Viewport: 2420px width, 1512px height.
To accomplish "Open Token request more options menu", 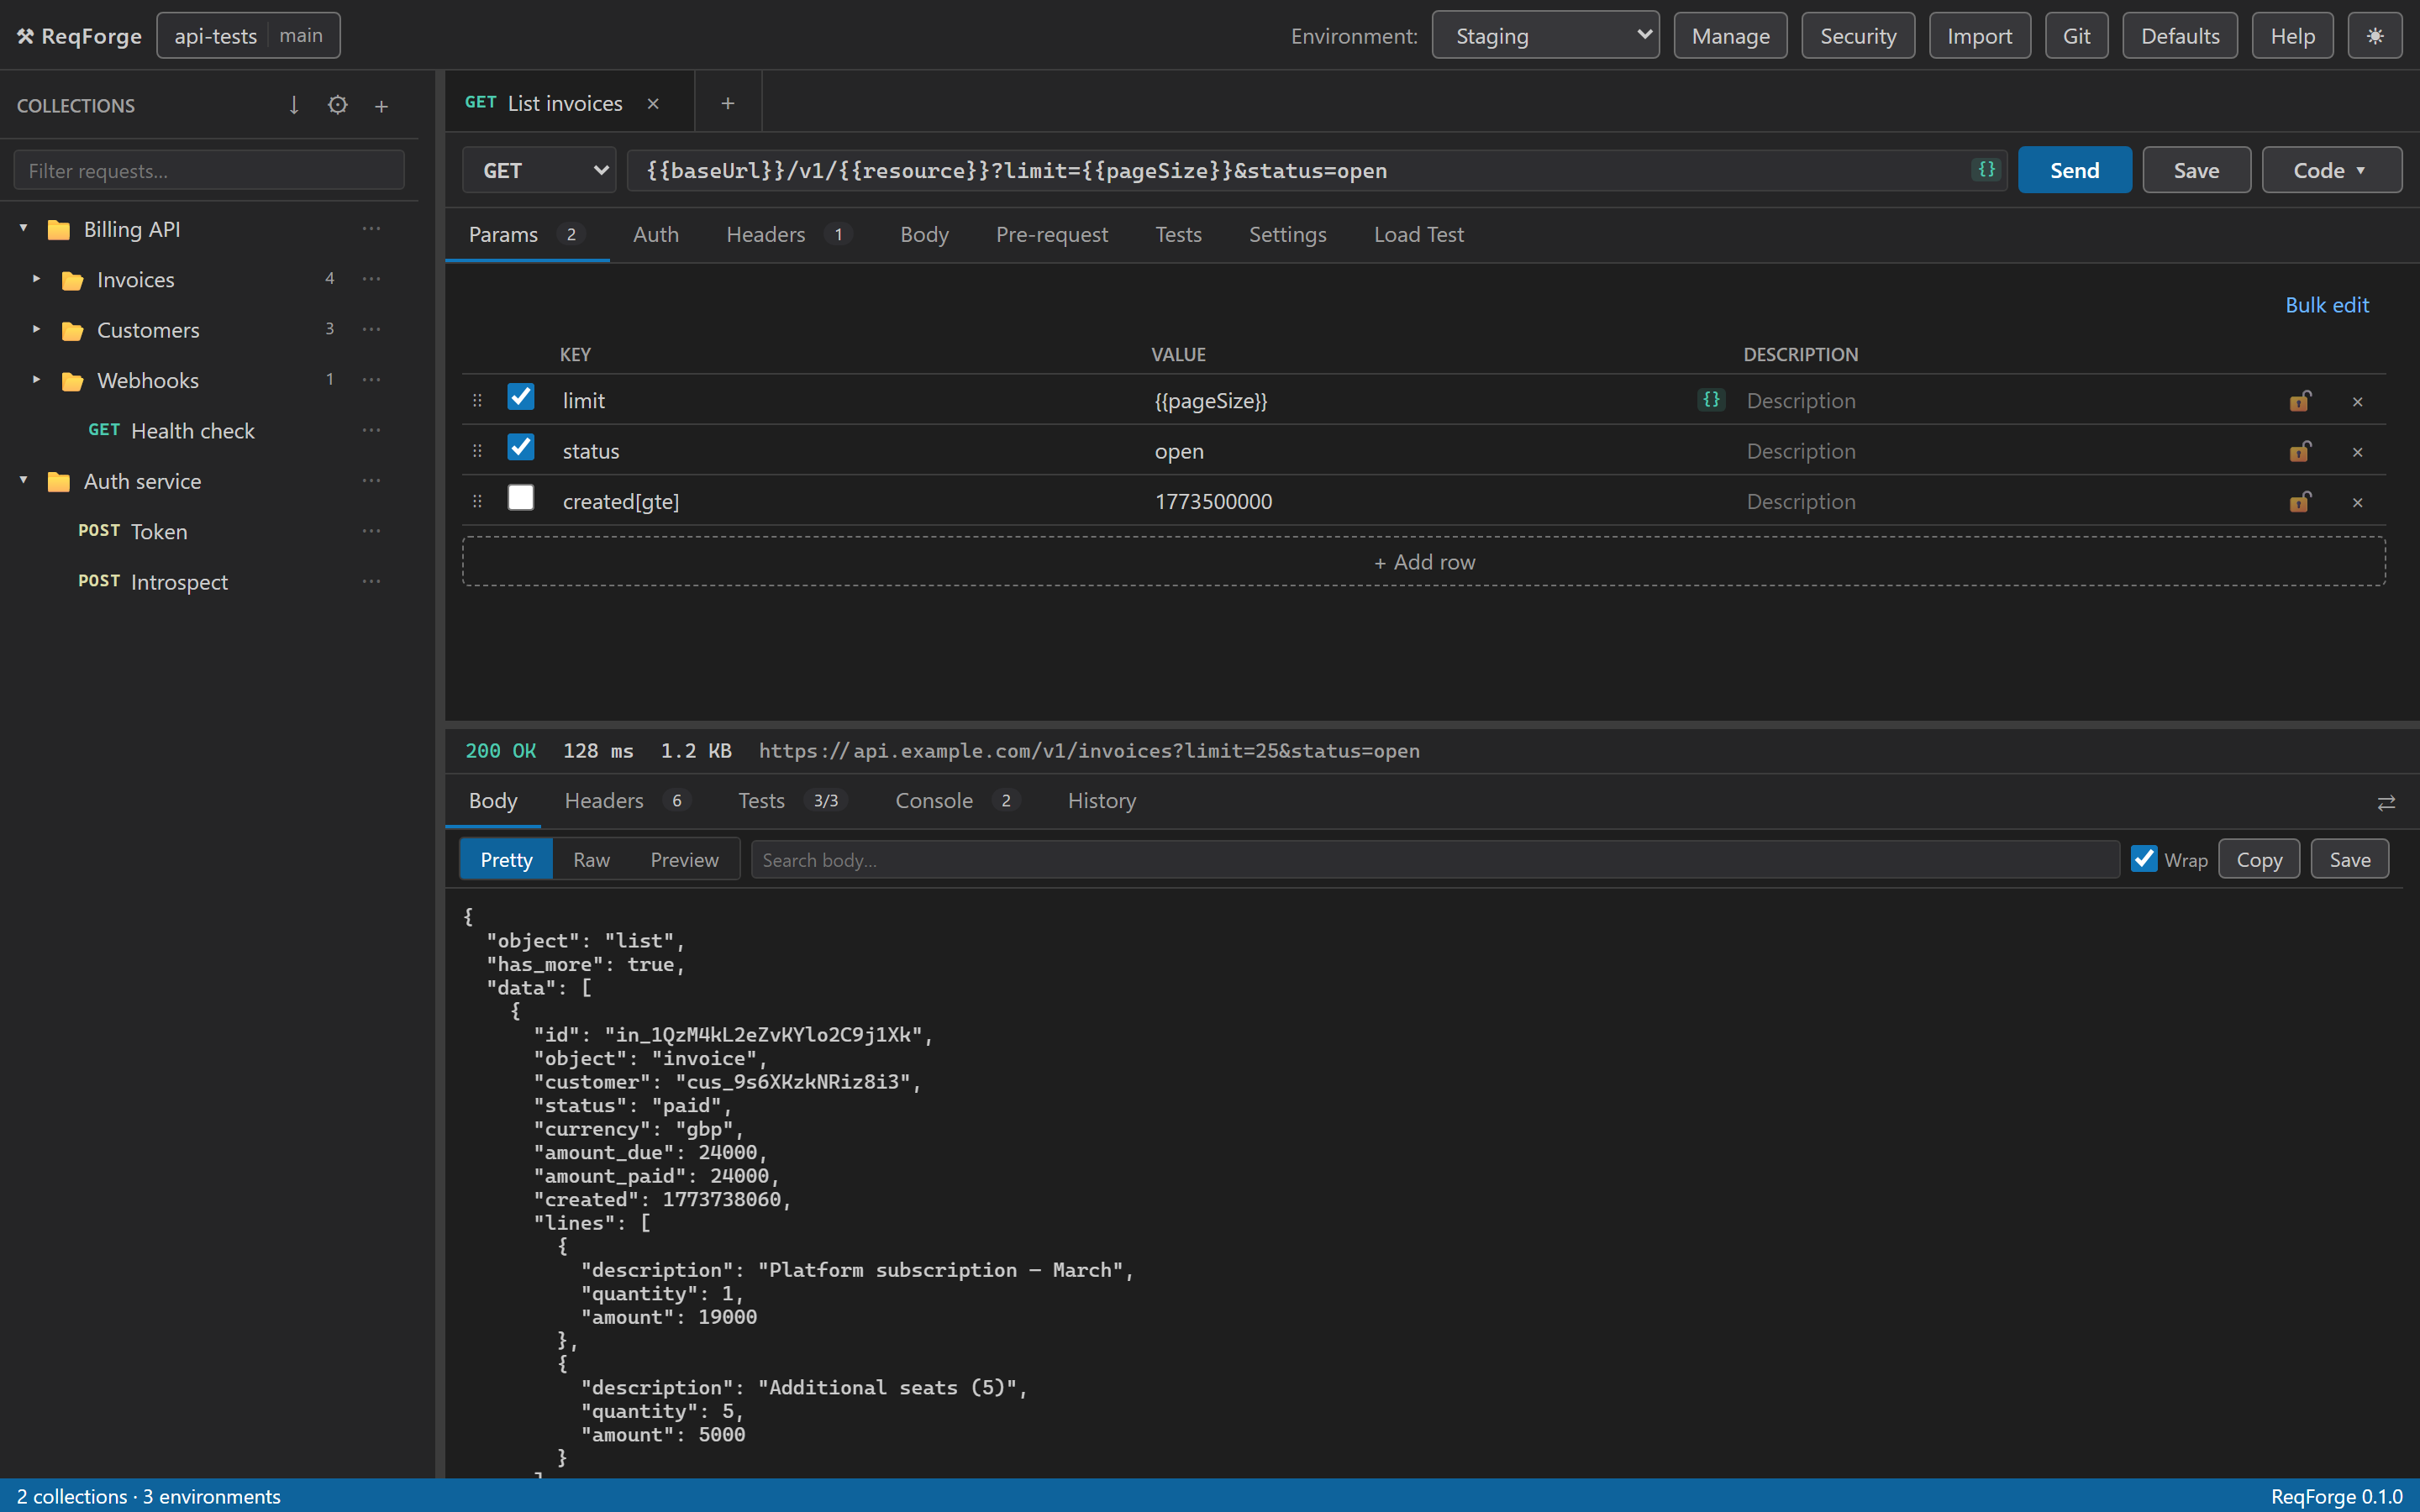I will click(x=371, y=531).
